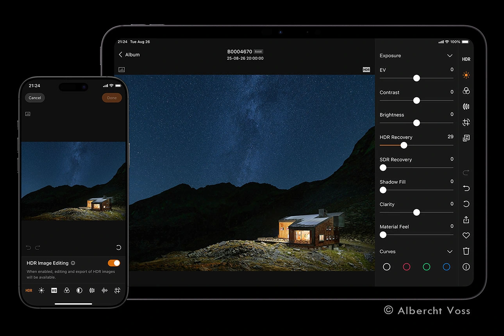This screenshot has width=504, height=336.
Task: Open the color mixer circles icon on iPad
Action: coord(466,91)
